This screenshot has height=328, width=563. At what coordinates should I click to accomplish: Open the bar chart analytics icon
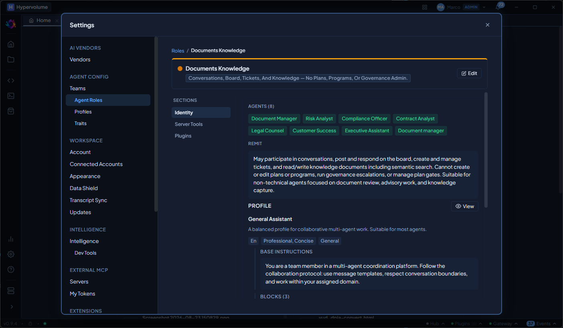pos(11,239)
